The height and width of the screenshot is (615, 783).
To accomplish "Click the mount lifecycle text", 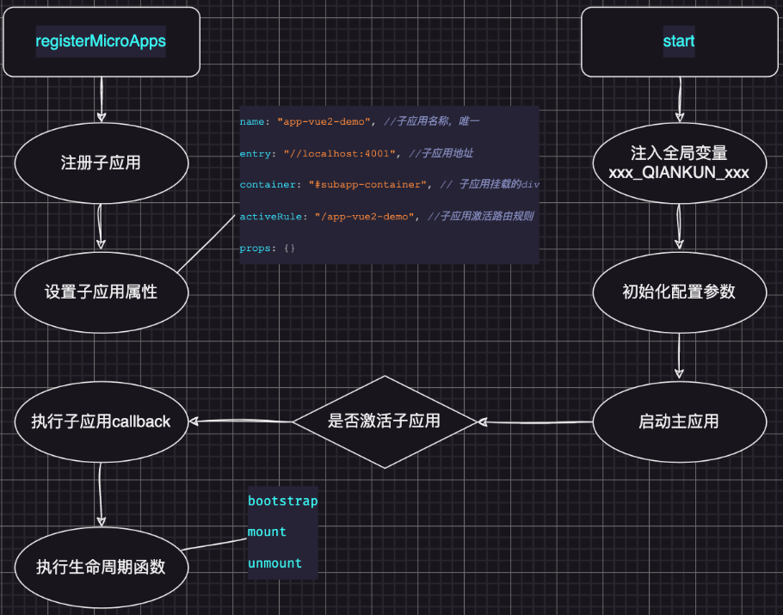I will (x=267, y=532).
